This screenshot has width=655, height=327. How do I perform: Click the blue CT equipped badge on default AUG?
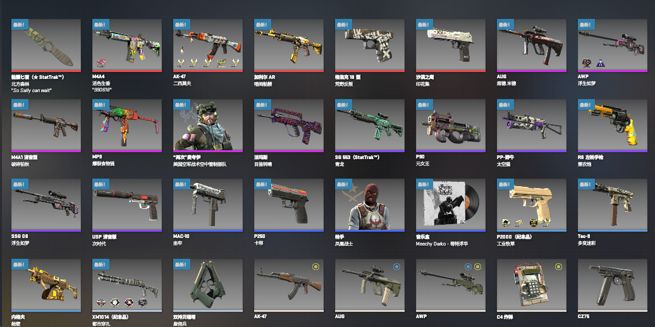(397, 266)
